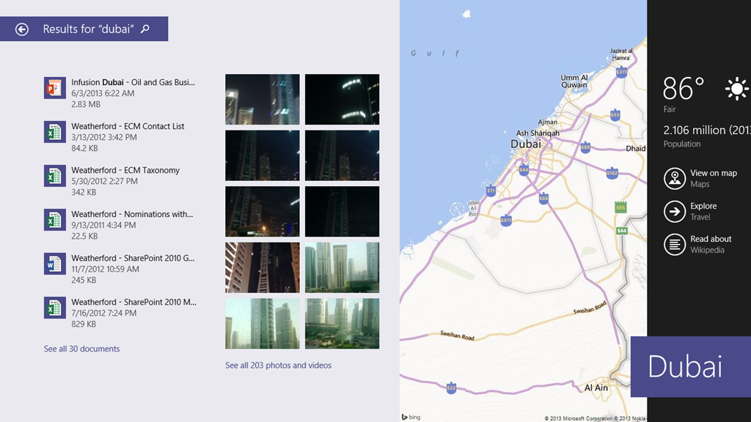Open Weatherford - Nominations with... document
This screenshot has height=422, width=751.
pyautogui.click(x=120, y=225)
